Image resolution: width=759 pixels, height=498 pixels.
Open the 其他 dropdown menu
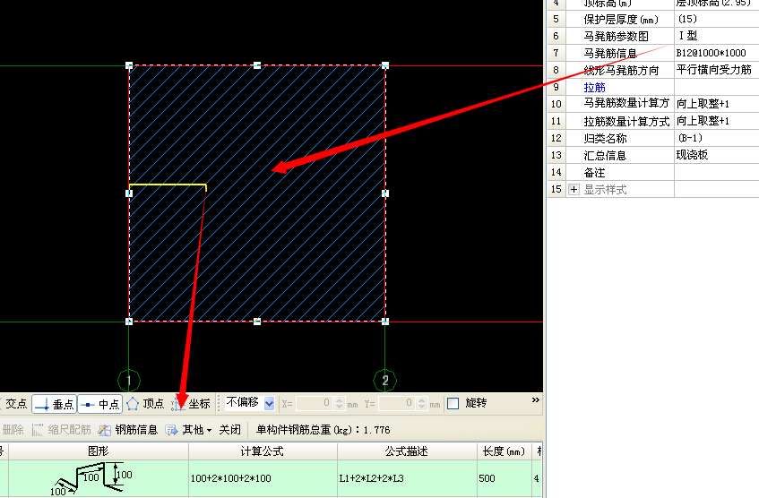coord(188,430)
